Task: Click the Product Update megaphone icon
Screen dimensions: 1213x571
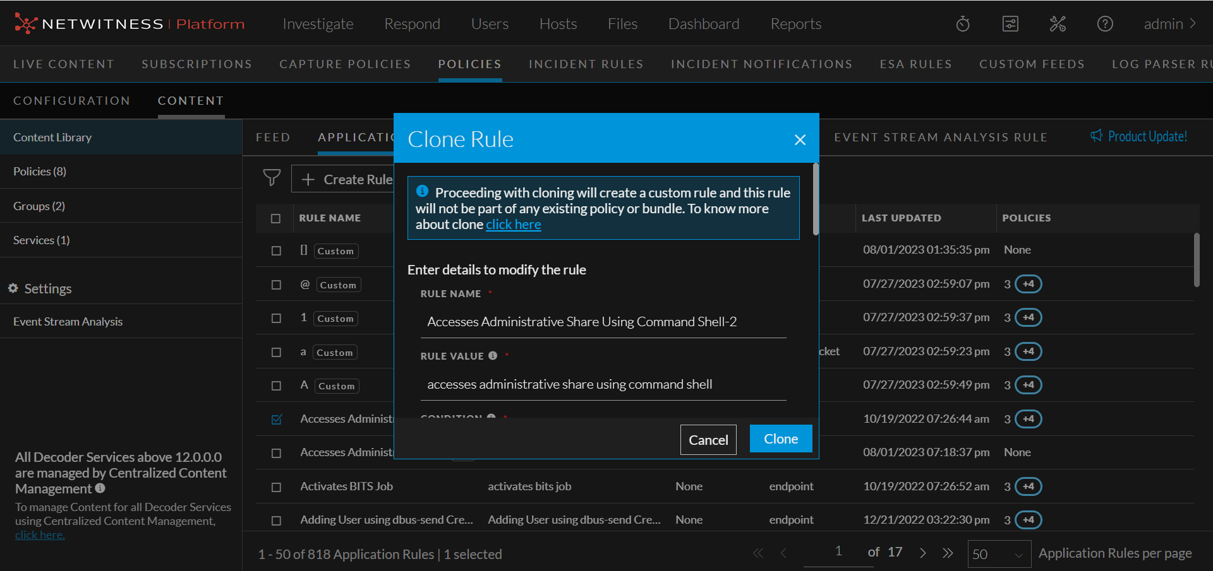Action: click(x=1096, y=136)
